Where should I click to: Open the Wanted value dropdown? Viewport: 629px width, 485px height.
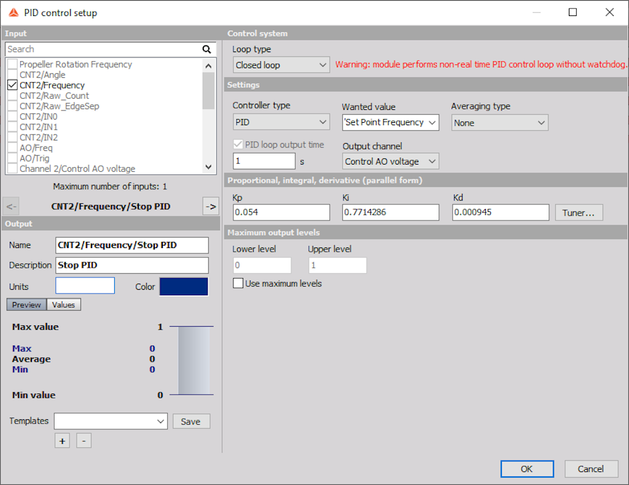tap(390, 122)
